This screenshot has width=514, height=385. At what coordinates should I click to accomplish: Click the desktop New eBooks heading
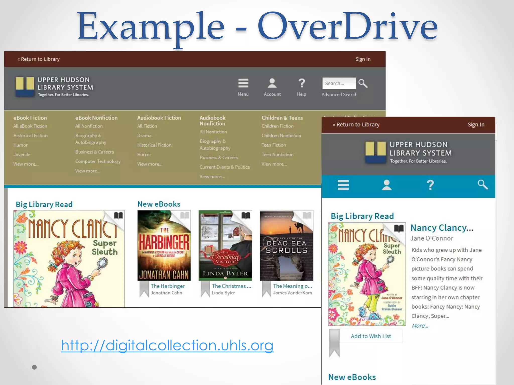tap(159, 204)
